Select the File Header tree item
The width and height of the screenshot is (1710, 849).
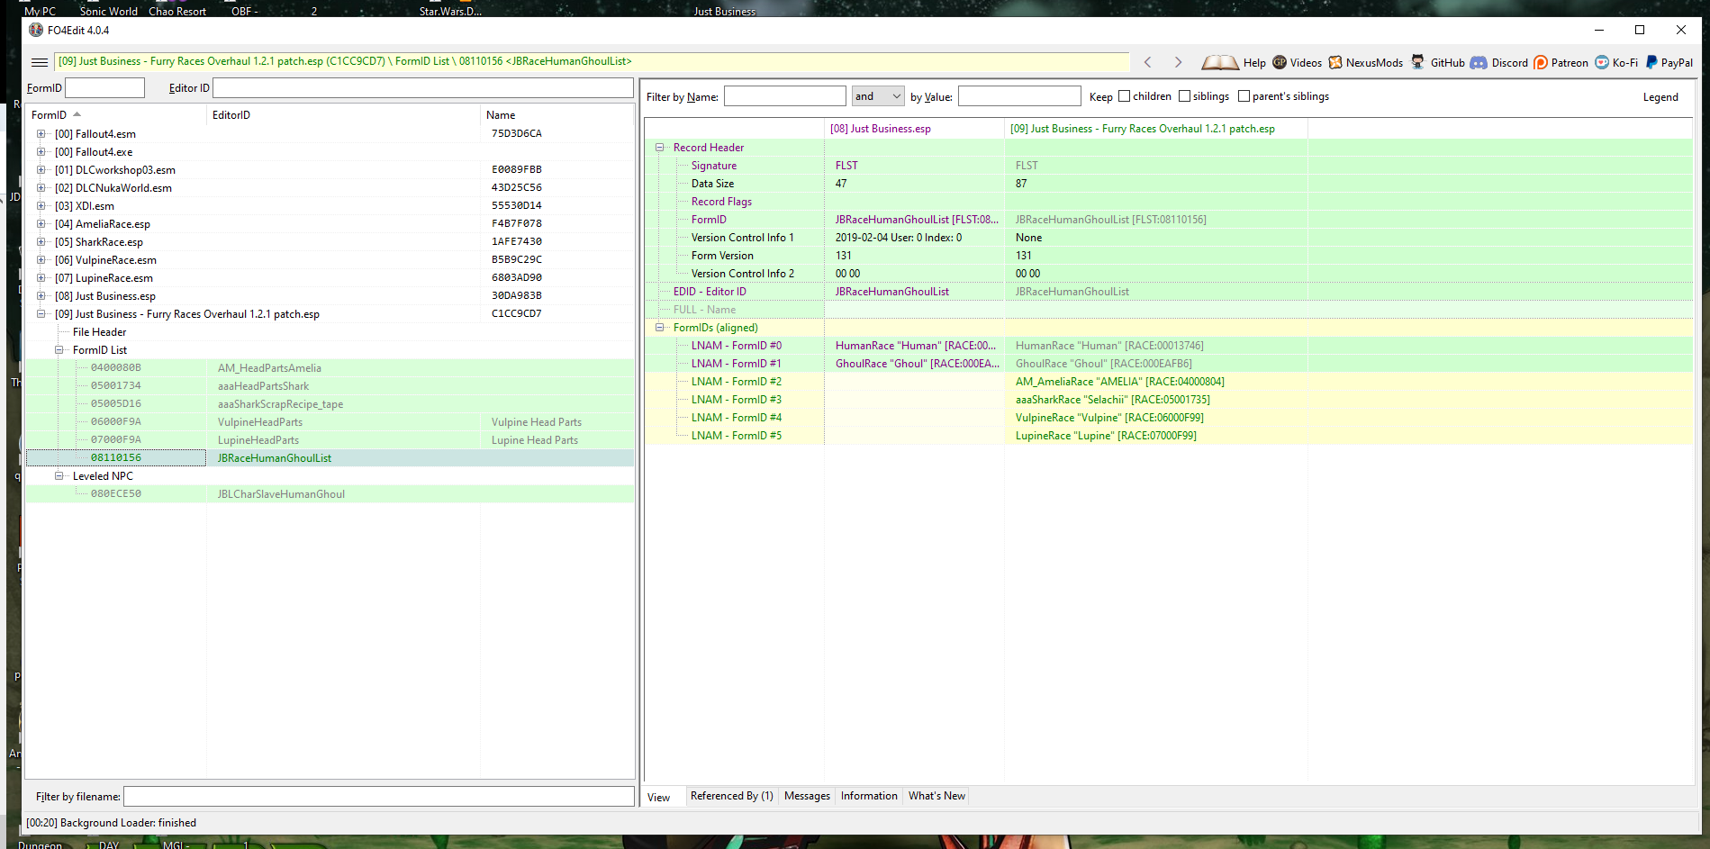coord(99,331)
